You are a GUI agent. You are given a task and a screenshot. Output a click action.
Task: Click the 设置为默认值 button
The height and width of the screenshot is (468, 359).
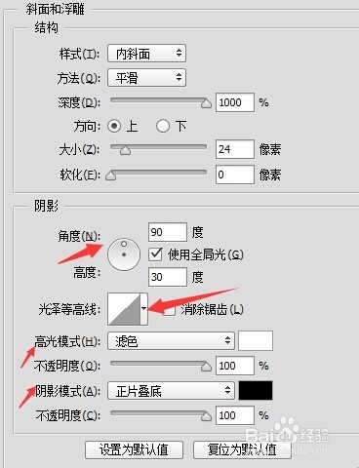click(x=134, y=450)
